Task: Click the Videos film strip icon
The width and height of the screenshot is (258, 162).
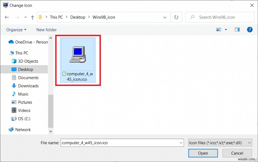Action: pos(14,110)
